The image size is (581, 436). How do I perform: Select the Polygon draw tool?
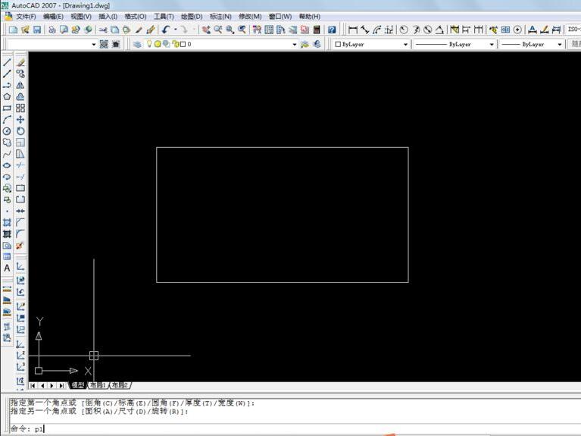(x=7, y=97)
